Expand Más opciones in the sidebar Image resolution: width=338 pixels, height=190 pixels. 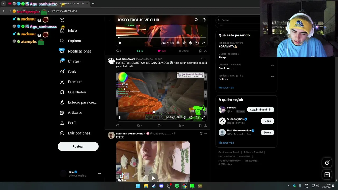75,133
